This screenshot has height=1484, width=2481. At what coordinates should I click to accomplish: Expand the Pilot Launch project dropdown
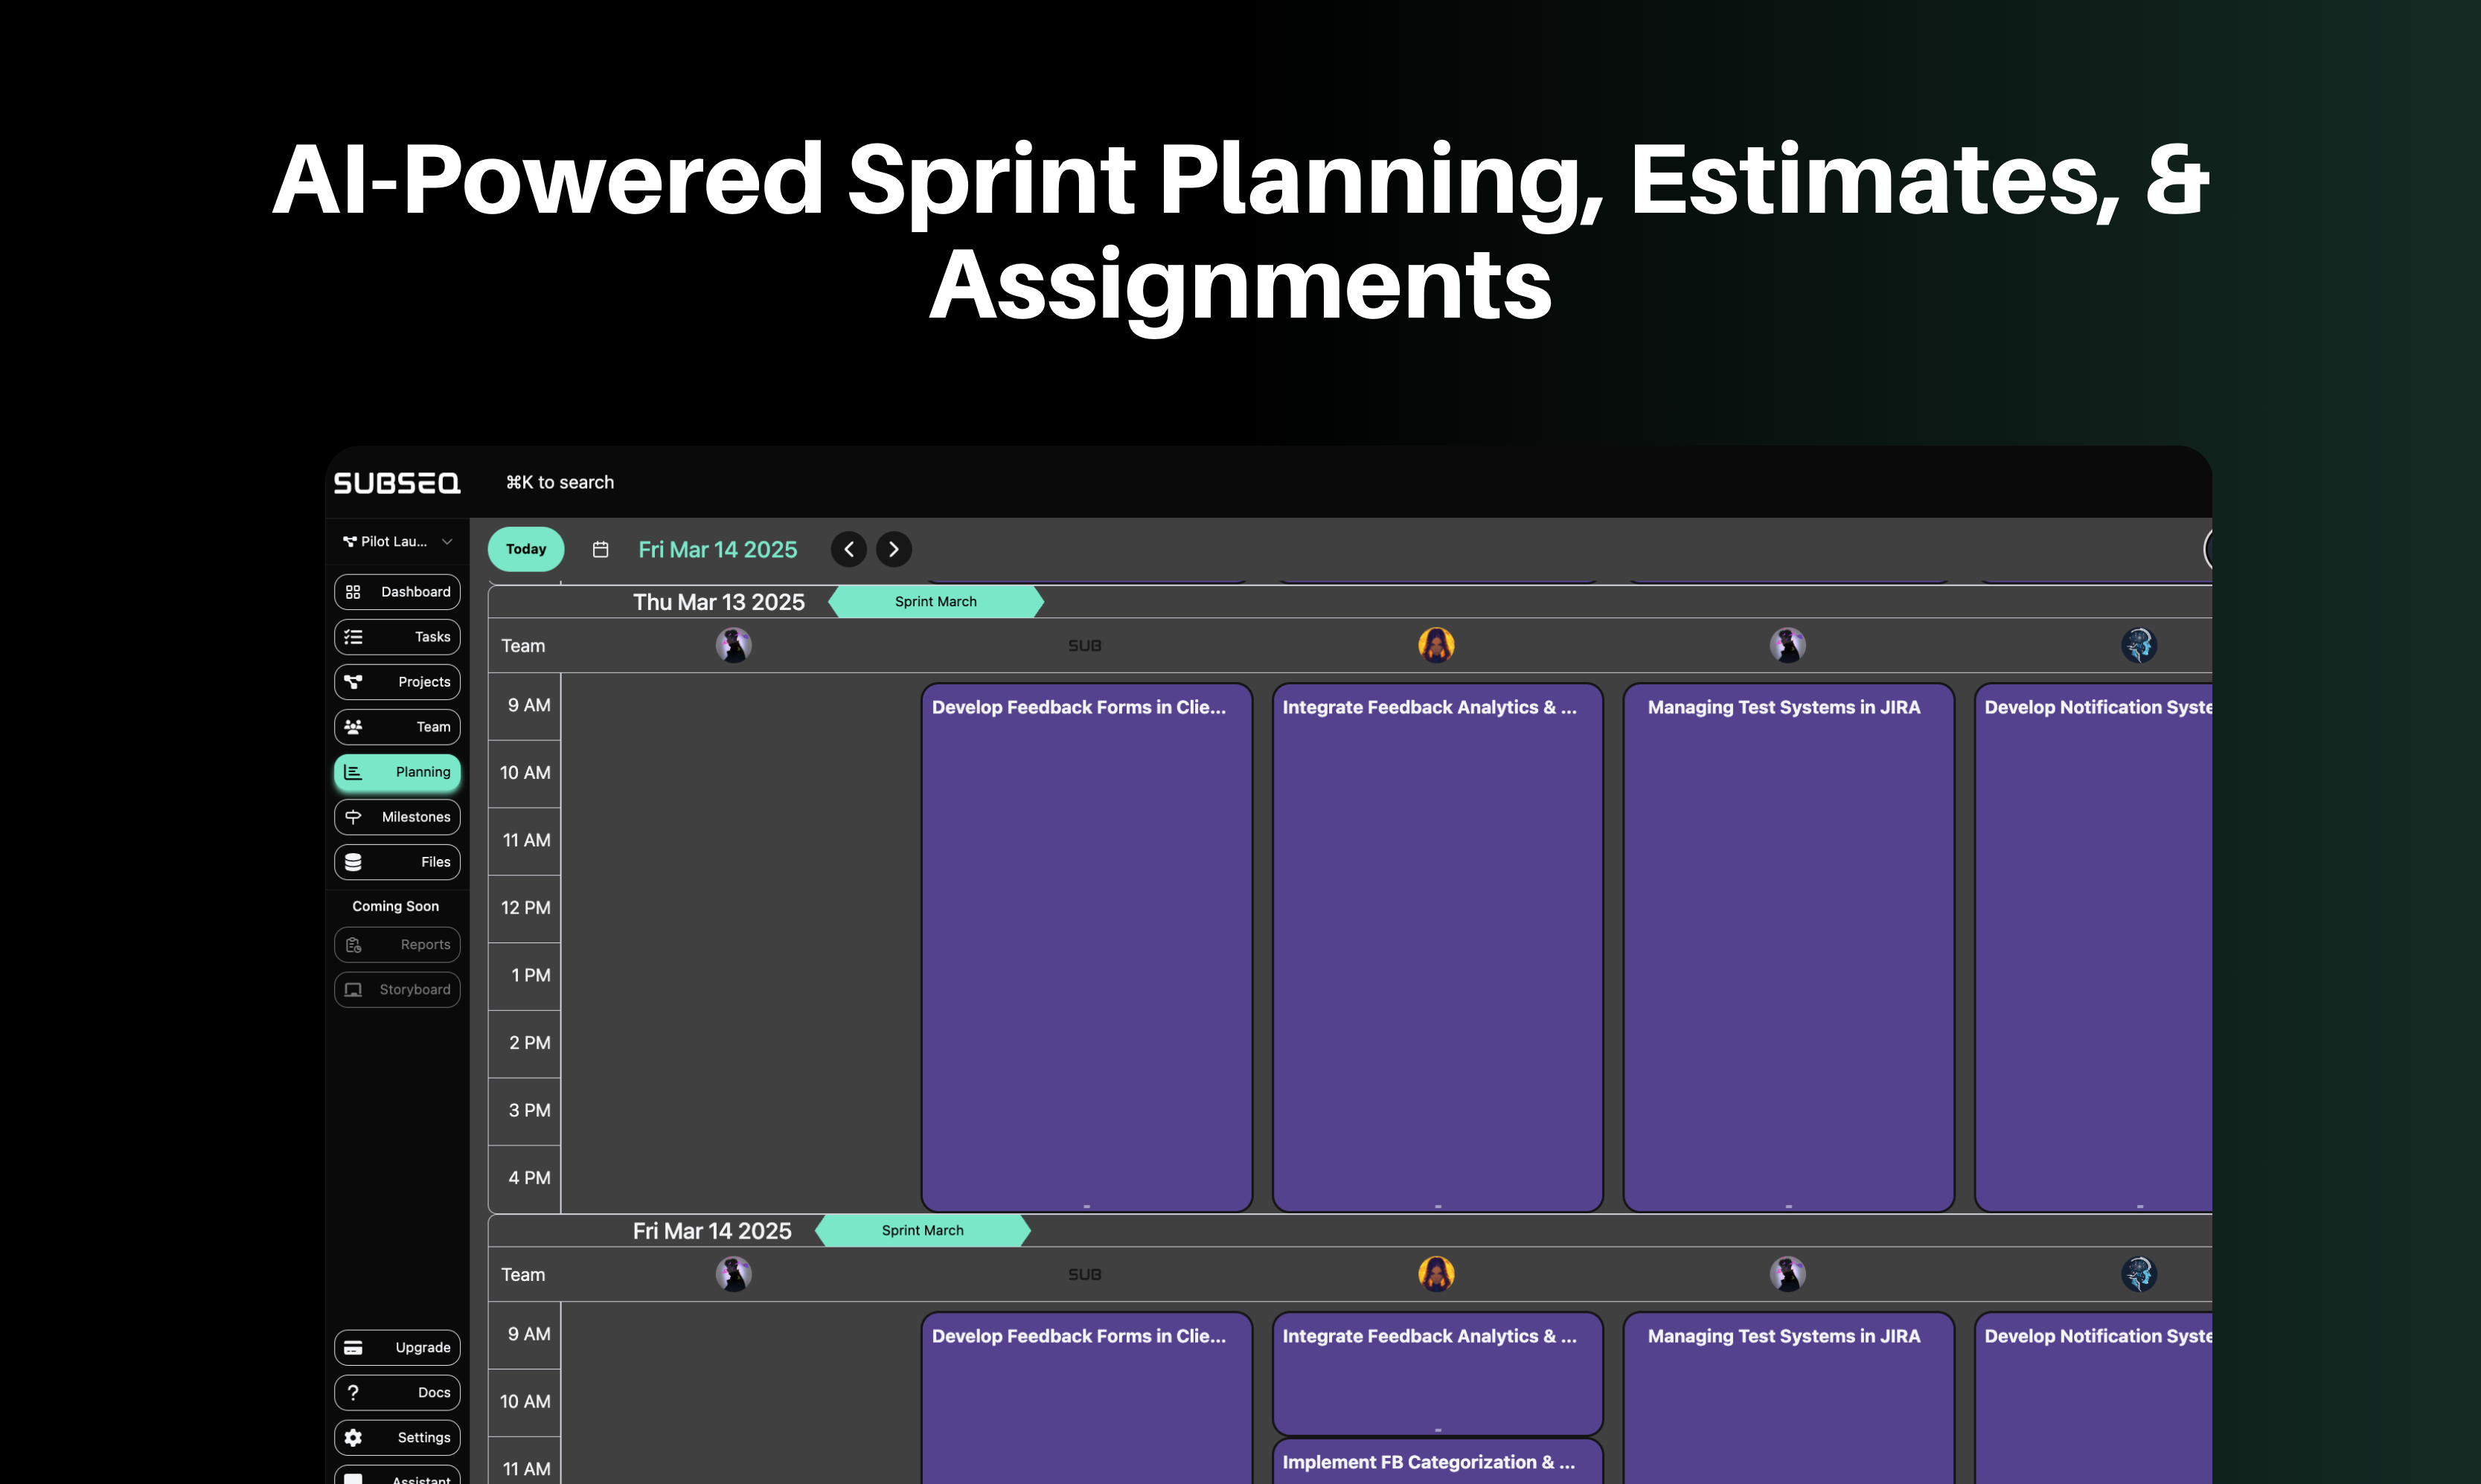pyautogui.click(x=398, y=541)
